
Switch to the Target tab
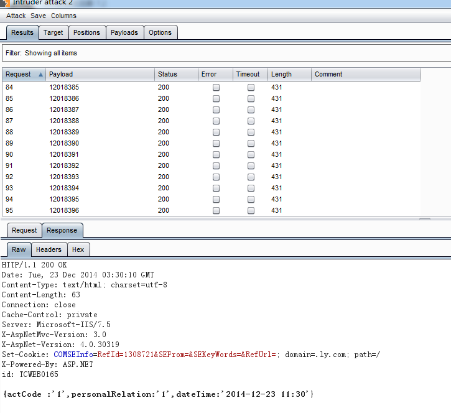tap(53, 32)
